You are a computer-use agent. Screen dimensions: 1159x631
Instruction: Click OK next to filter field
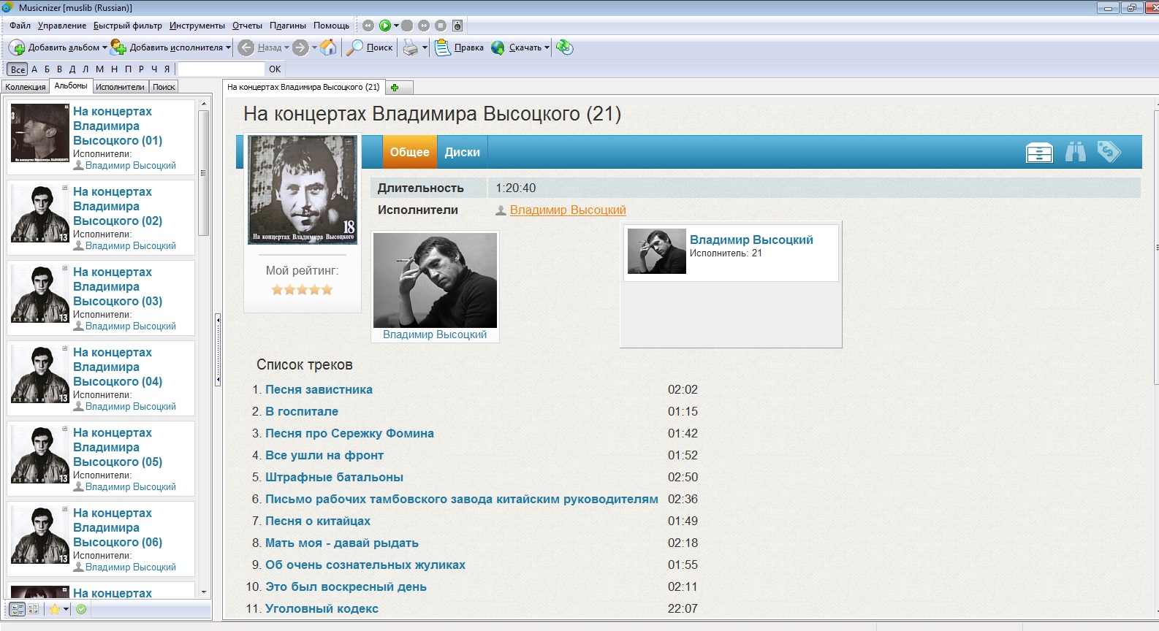tap(275, 69)
